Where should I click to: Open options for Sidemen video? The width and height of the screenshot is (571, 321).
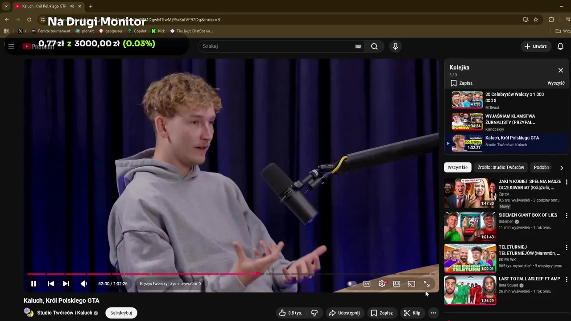pyautogui.click(x=567, y=215)
